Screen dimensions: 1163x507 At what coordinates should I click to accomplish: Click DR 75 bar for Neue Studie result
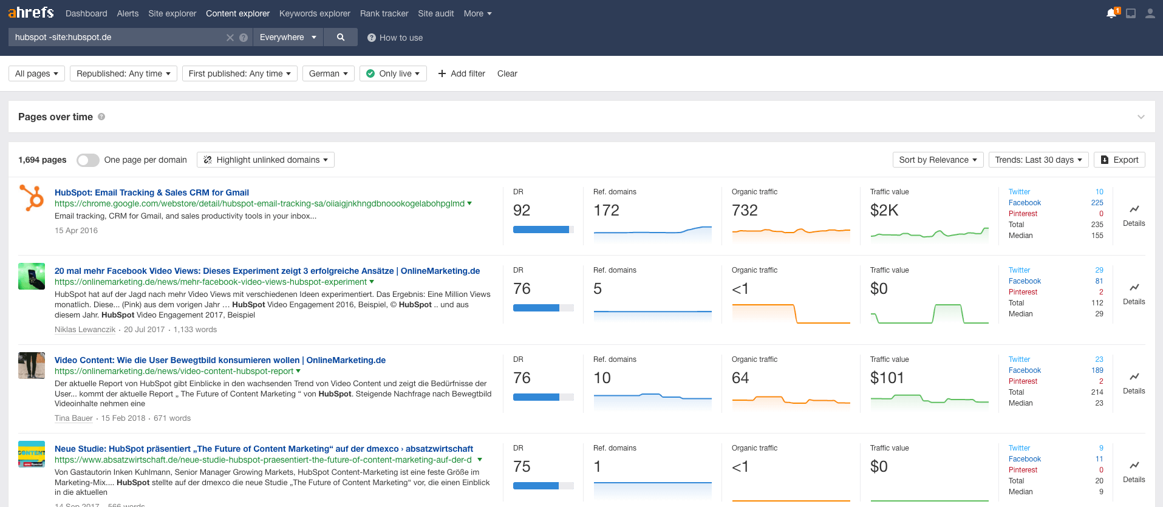click(x=544, y=486)
